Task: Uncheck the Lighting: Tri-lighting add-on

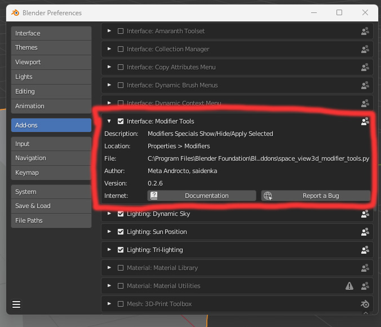Action: coord(121,250)
